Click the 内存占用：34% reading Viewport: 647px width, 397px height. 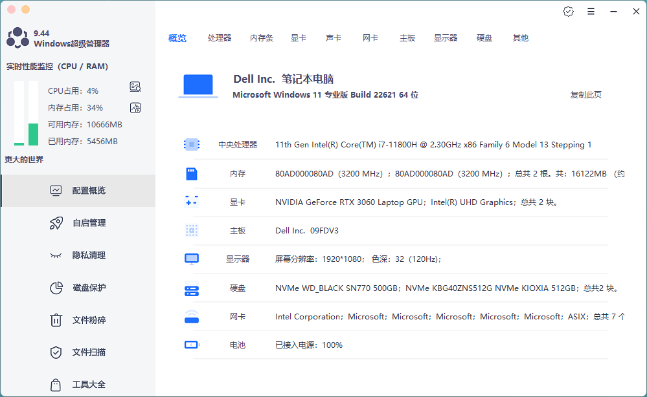coord(76,108)
